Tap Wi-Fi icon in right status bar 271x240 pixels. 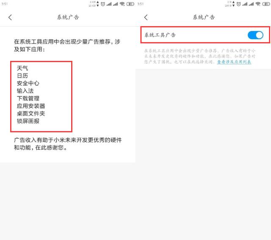click(x=258, y=4)
